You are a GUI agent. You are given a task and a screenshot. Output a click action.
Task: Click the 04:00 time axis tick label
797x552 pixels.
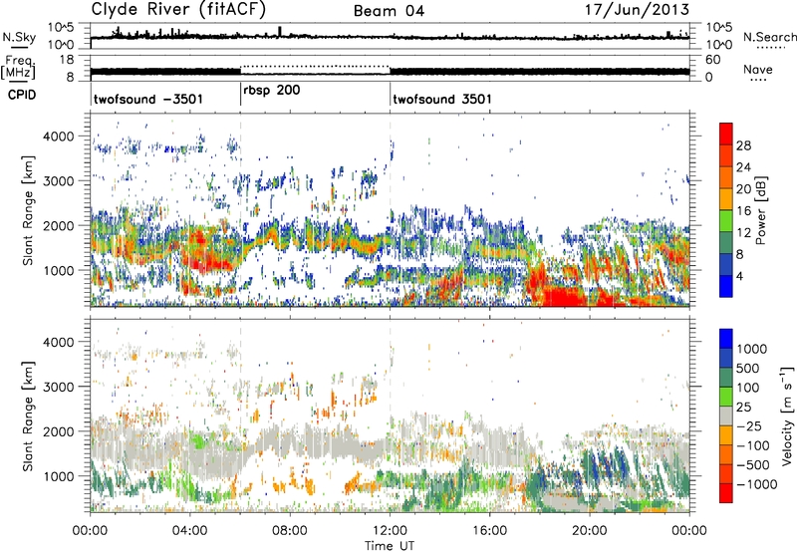click(x=189, y=531)
